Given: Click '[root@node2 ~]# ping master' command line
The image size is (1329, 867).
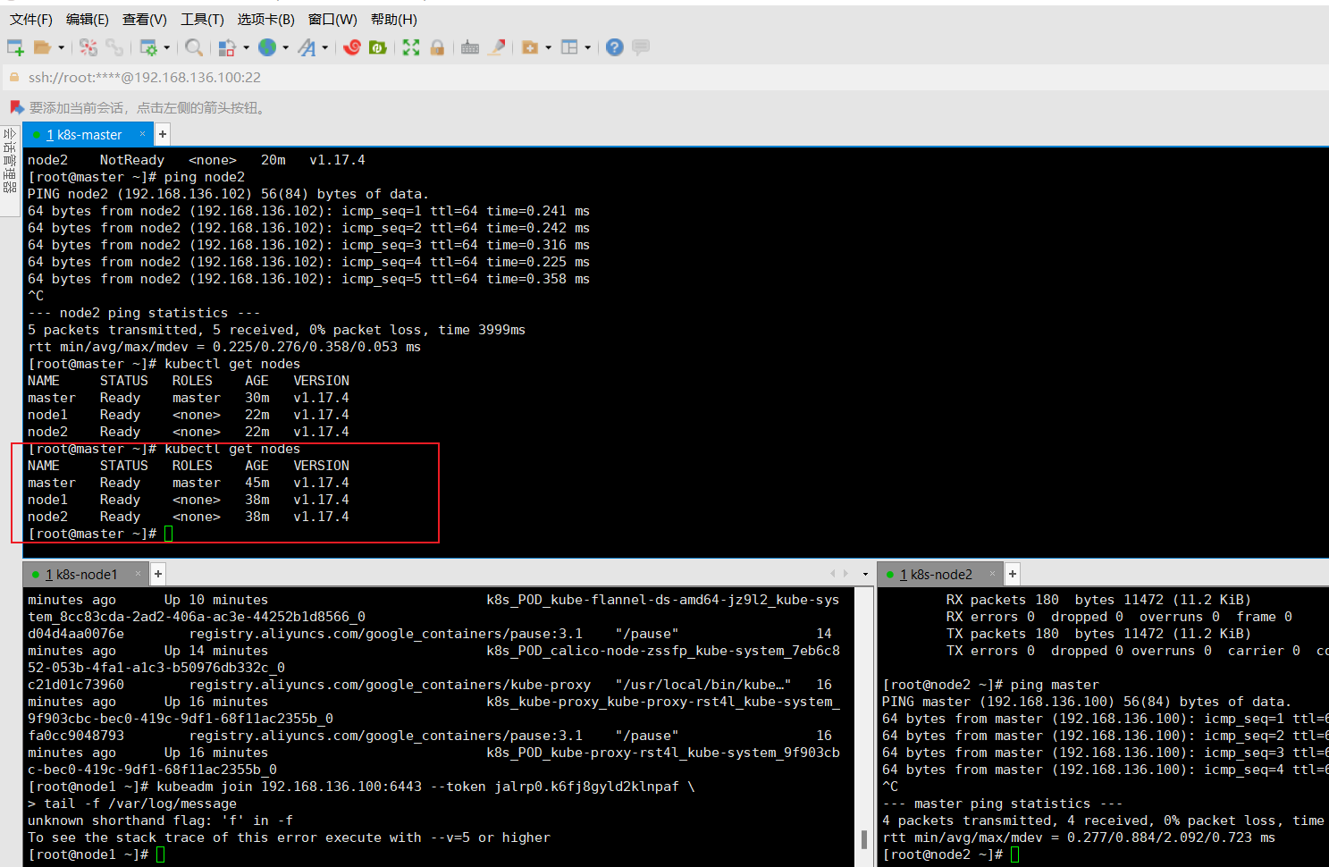Looking at the screenshot, I should 991,685.
